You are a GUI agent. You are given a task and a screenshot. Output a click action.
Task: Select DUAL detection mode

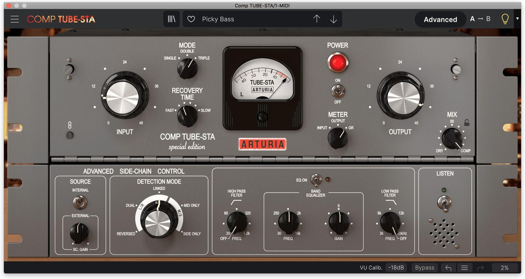(x=130, y=205)
